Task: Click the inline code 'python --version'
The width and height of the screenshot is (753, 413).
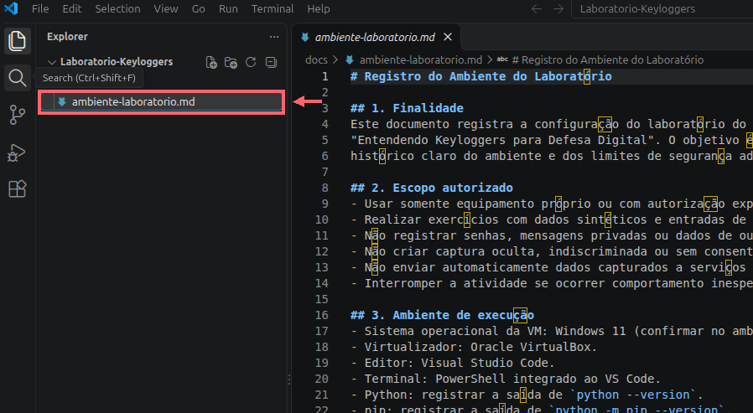Action: tap(633, 395)
